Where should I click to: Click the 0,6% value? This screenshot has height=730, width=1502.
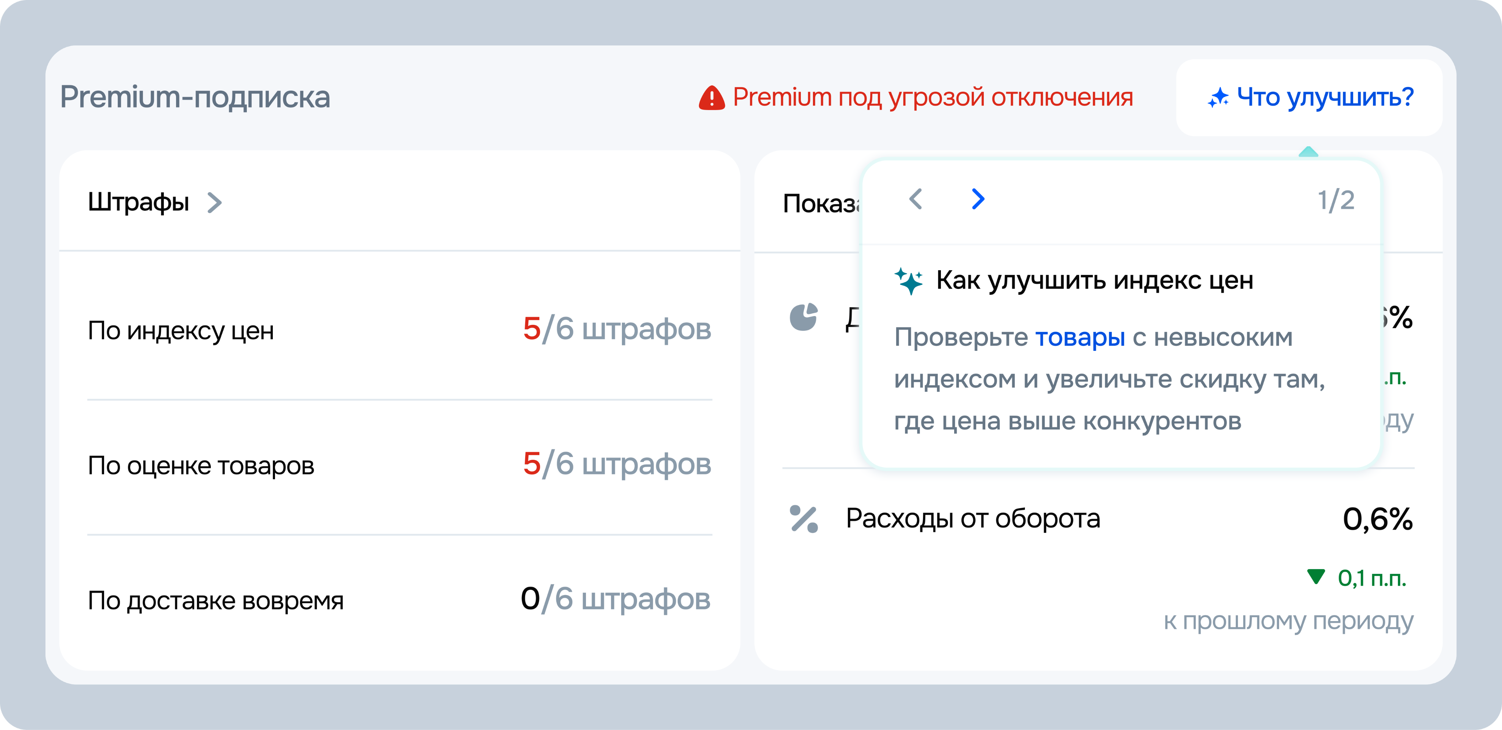[1377, 519]
